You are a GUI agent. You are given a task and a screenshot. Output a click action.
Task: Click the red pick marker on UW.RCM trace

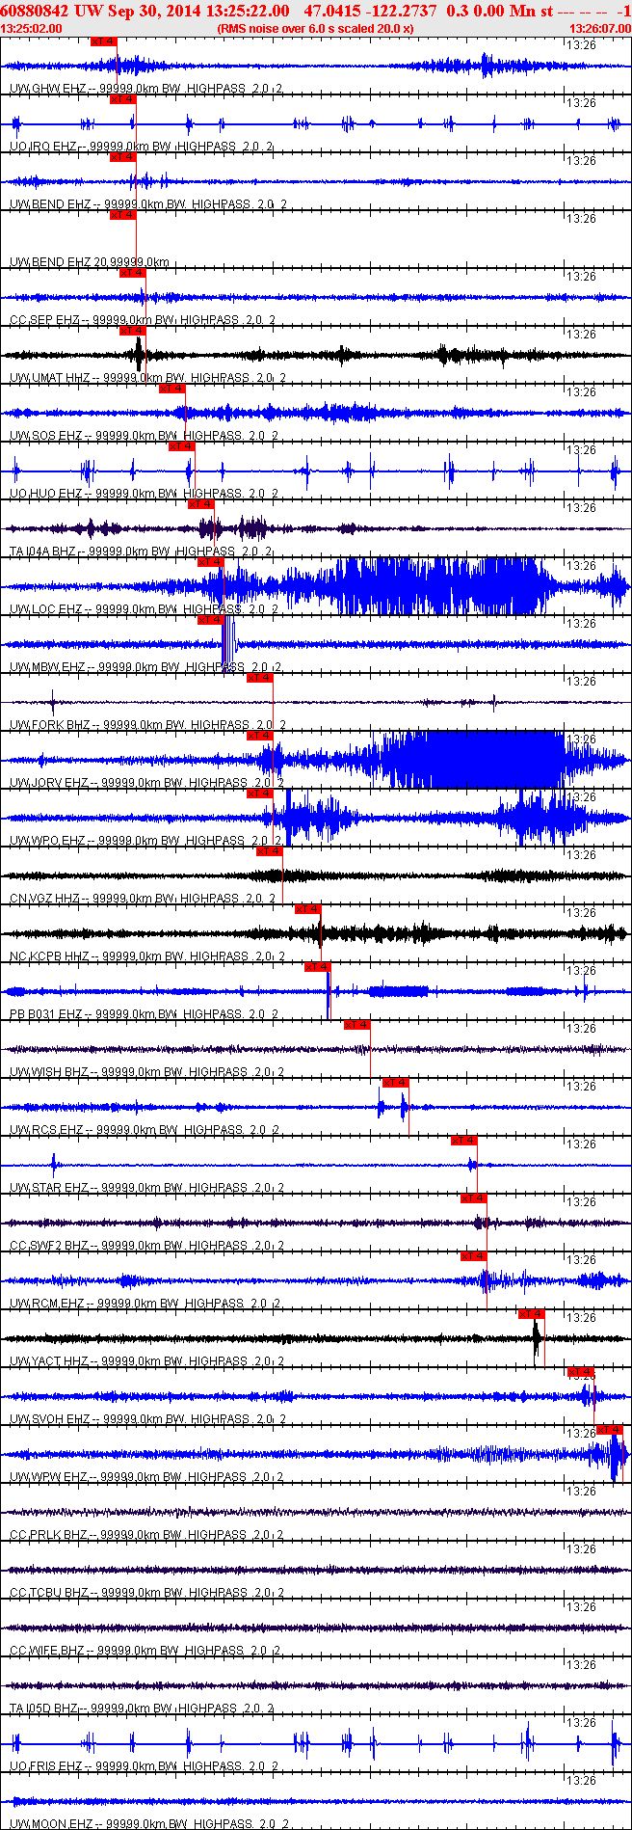pos(473,1256)
